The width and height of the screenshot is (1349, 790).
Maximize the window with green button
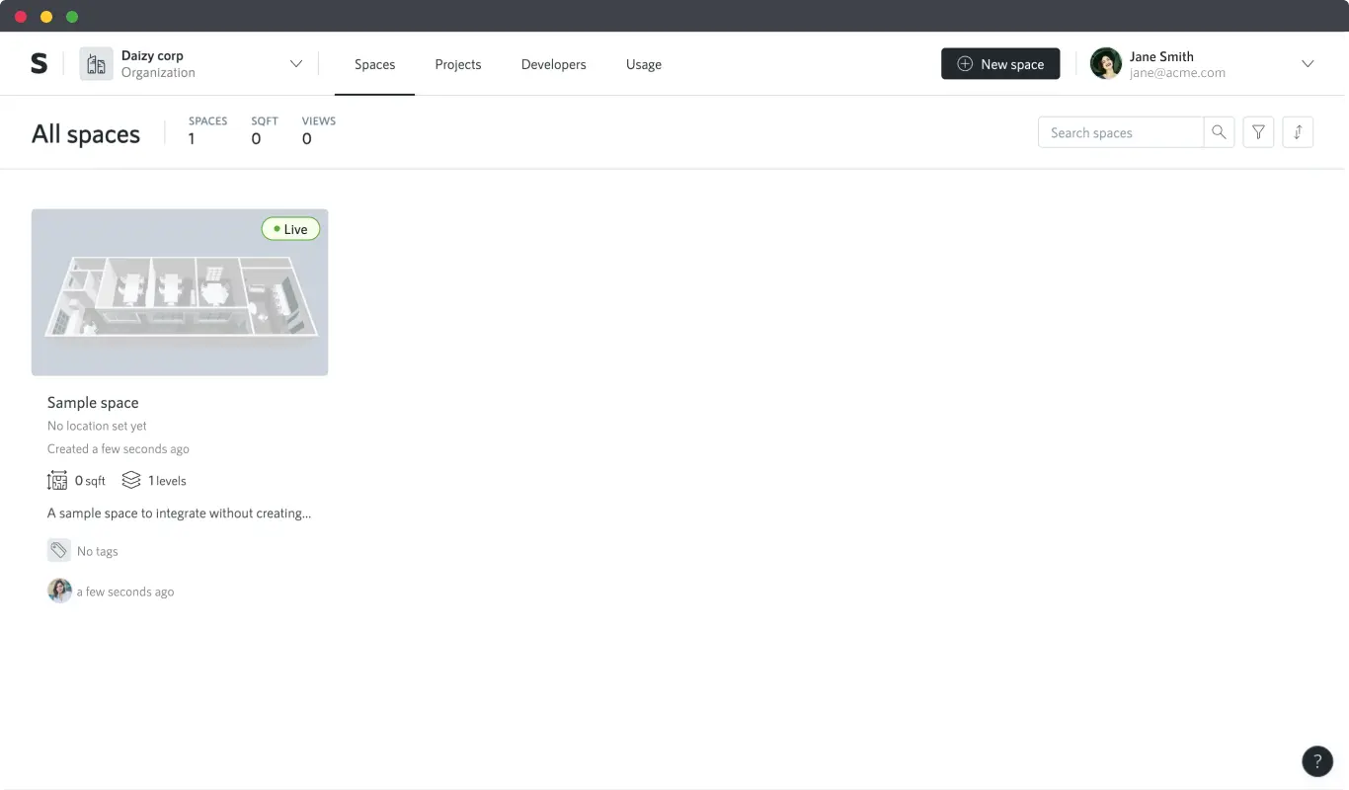[72, 17]
